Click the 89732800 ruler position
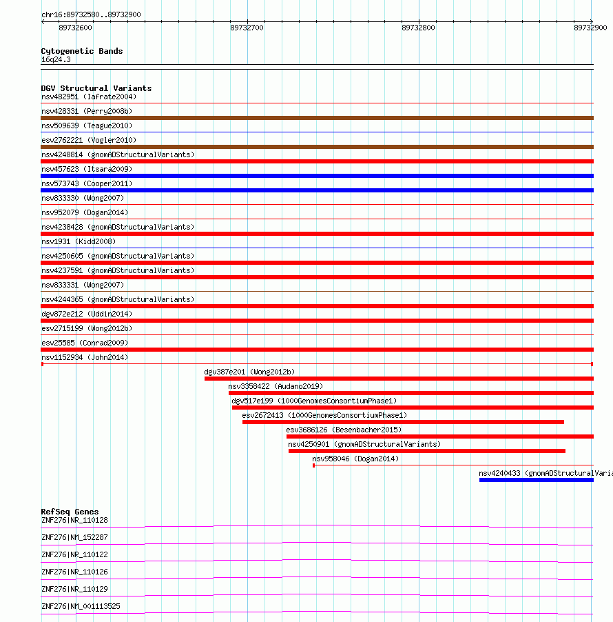Screen dimensions: 613x622 tap(419, 28)
